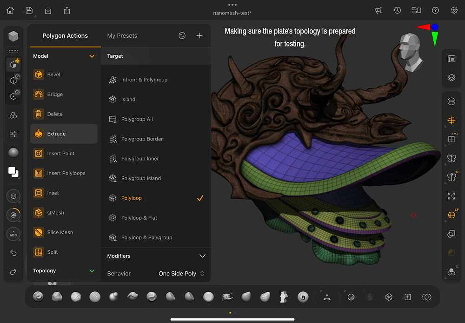Open the interface layout icon
The image size is (465, 323).
coord(416,10)
